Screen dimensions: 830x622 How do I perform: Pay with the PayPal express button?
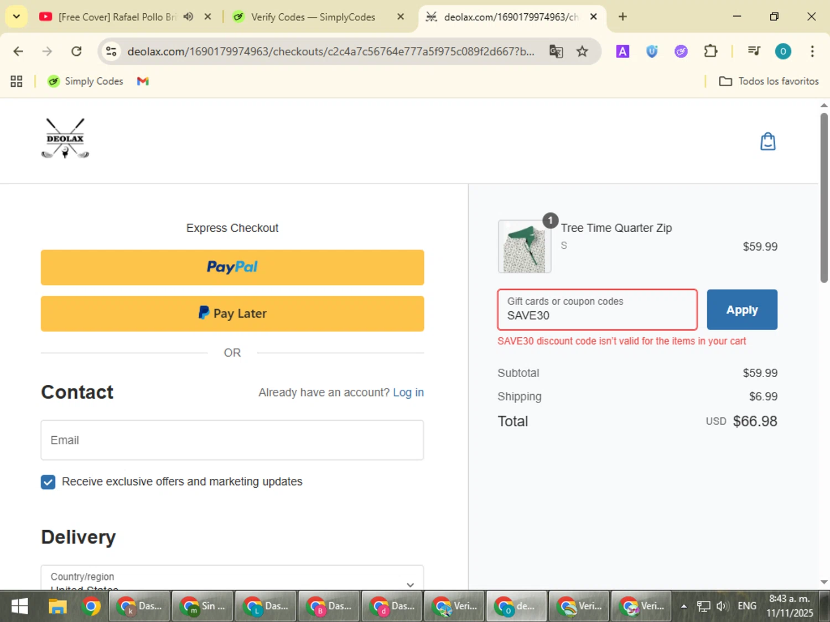[232, 268]
